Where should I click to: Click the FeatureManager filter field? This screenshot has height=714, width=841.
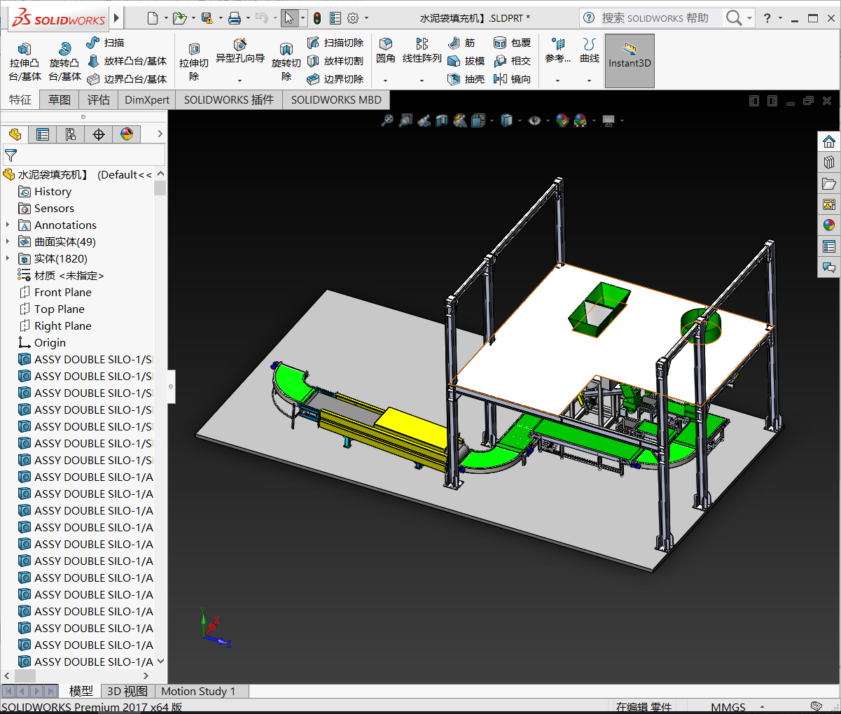point(84,155)
